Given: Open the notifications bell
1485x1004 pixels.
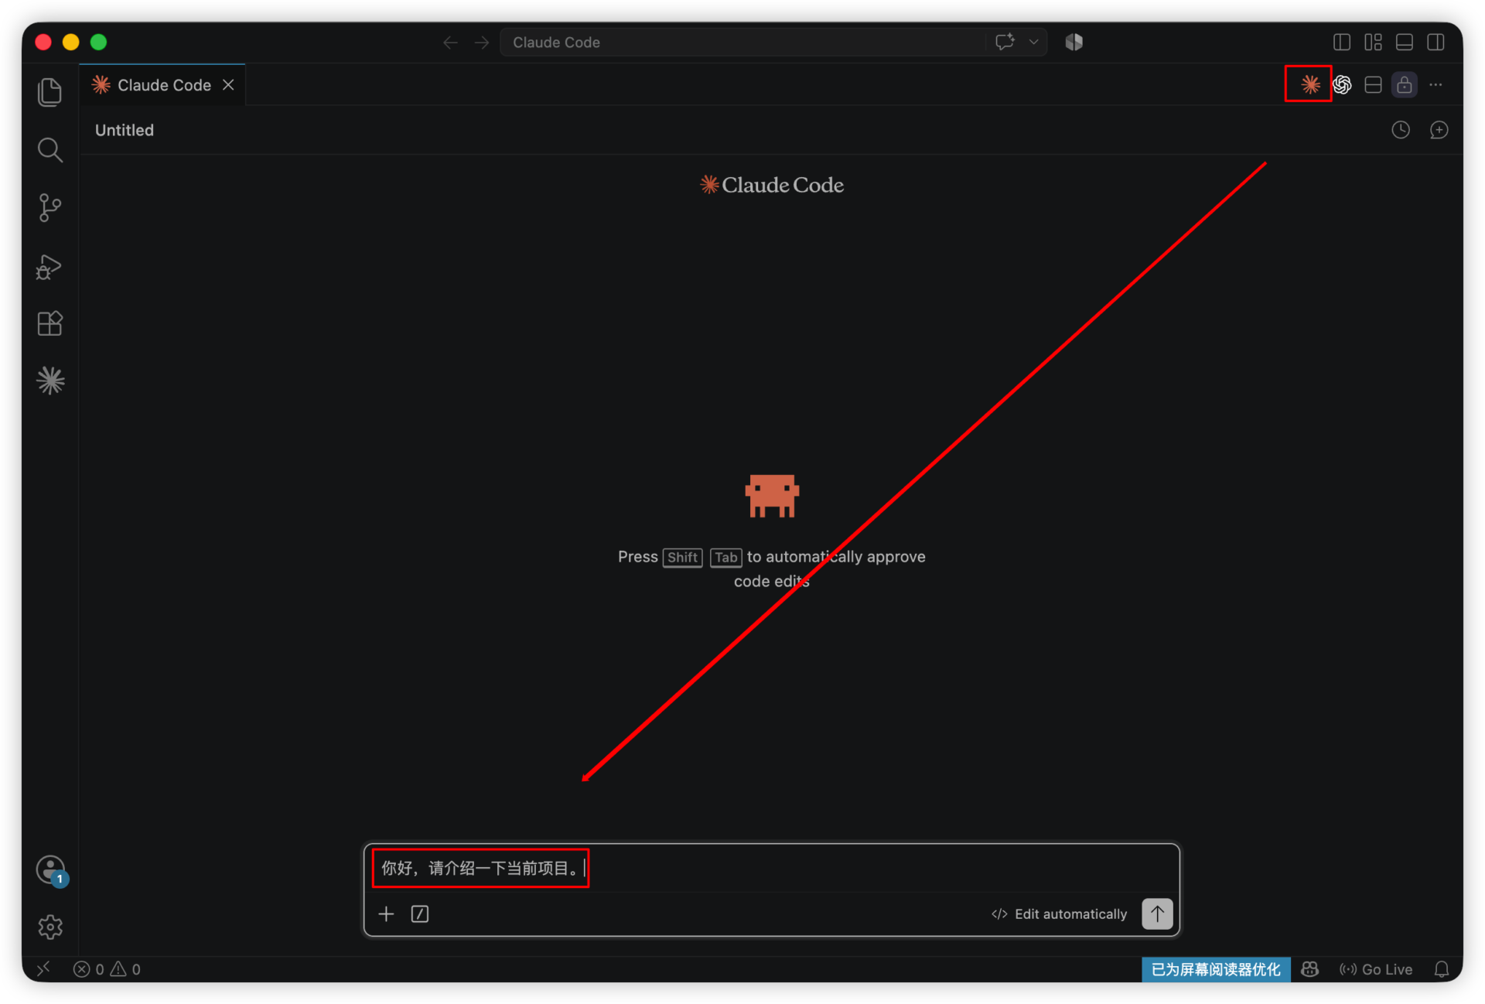Looking at the screenshot, I should coord(1441,969).
